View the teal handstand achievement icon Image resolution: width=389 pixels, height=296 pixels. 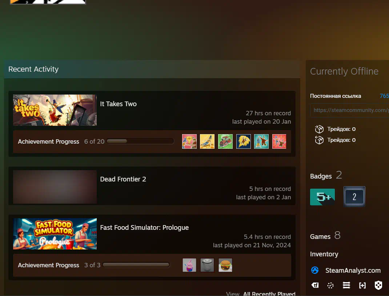261,141
